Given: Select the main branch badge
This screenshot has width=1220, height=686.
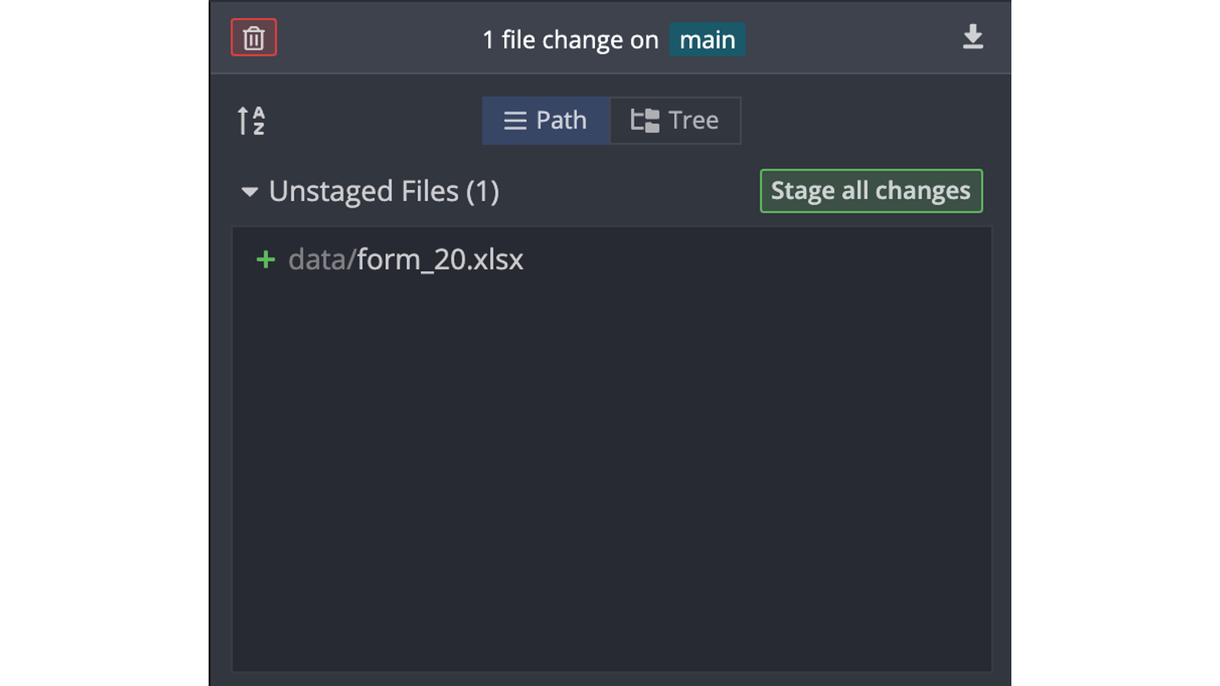Looking at the screenshot, I should coord(707,39).
